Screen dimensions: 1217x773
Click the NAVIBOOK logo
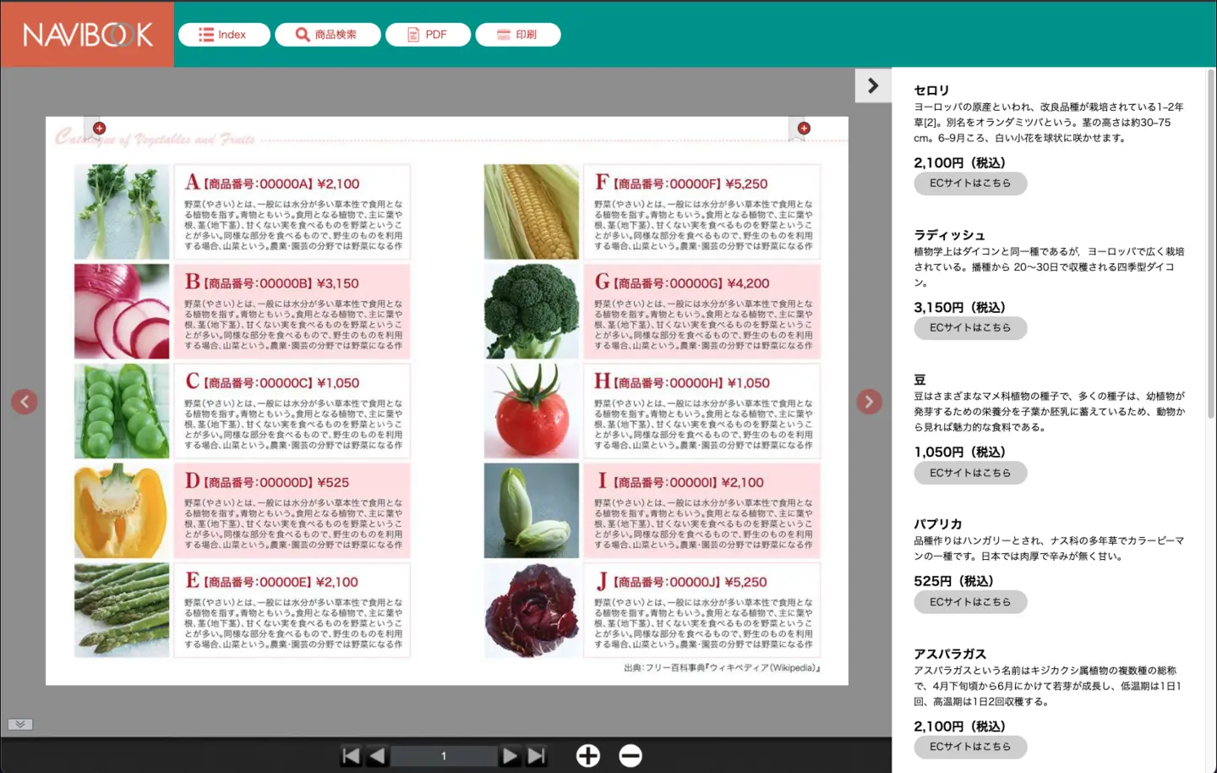[x=88, y=35]
